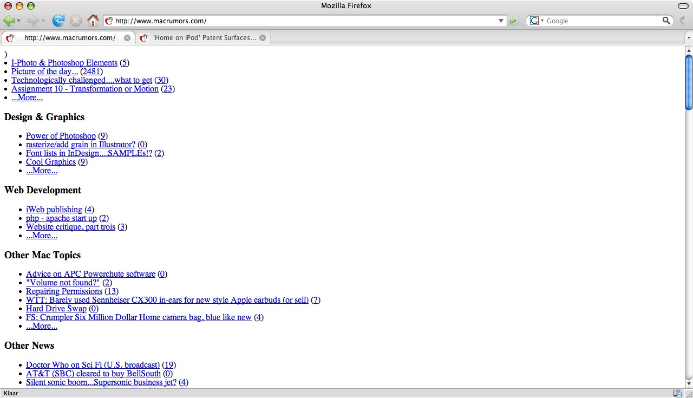Click the 2481 reply count link
Viewport: 693px width, 398px height.
pos(91,71)
